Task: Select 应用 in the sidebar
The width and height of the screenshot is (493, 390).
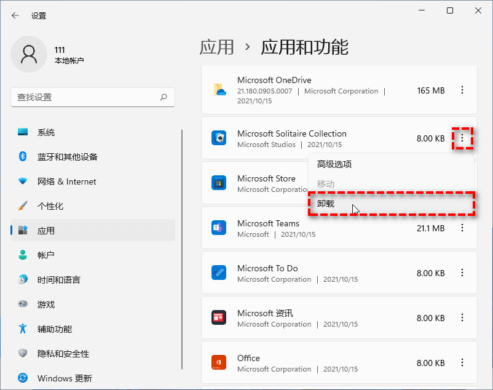Action: [x=93, y=231]
